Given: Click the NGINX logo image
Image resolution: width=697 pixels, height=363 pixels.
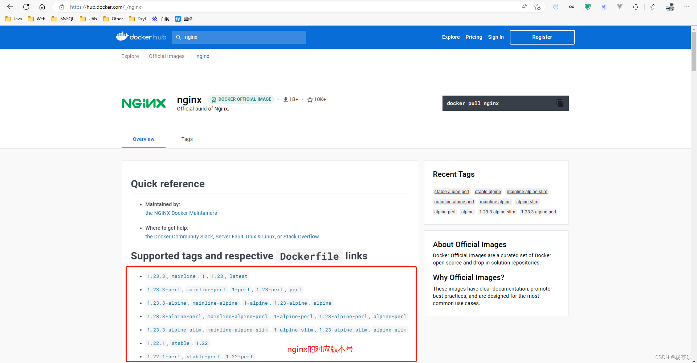Looking at the screenshot, I should click(x=144, y=103).
